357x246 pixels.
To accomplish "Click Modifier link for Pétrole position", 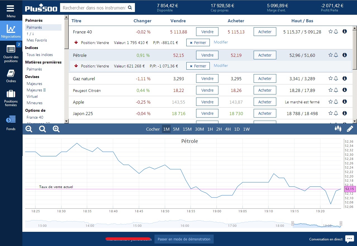I will point(221,66).
